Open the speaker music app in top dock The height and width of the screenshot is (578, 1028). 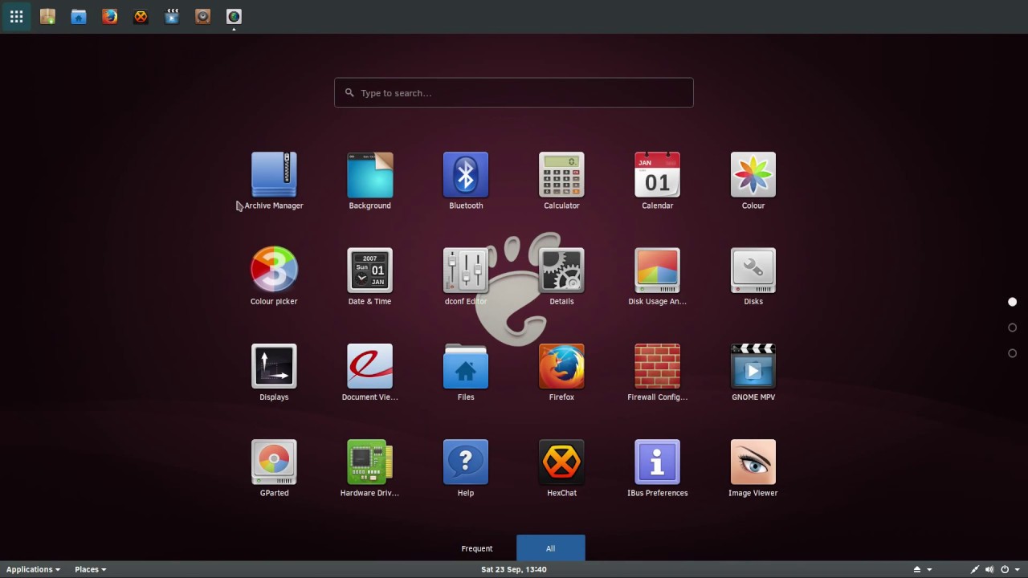pos(203,16)
